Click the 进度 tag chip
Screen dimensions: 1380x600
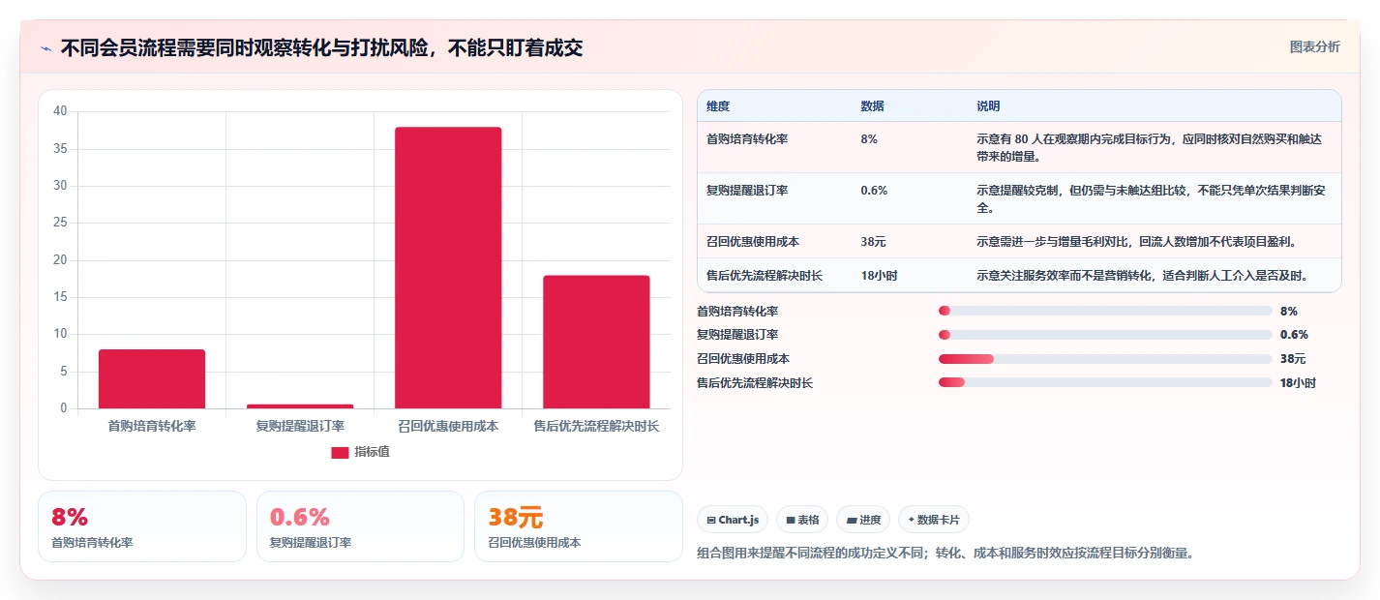(x=863, y=520)
